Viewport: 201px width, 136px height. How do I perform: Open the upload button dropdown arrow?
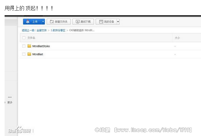click(x=43, y=22)
